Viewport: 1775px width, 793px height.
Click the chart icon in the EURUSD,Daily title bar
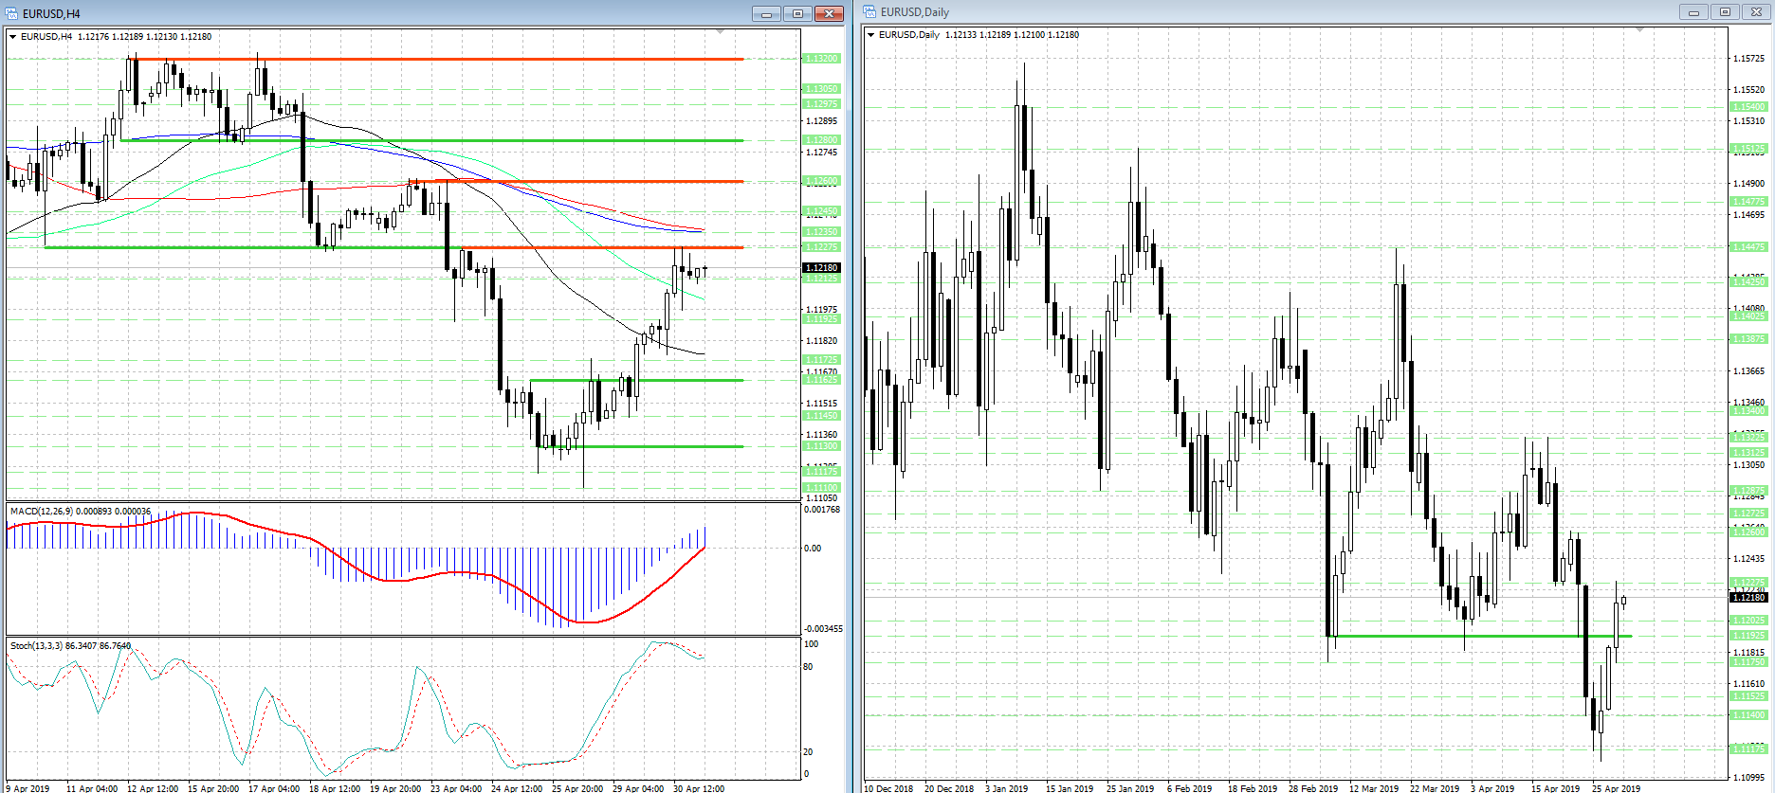869,12
